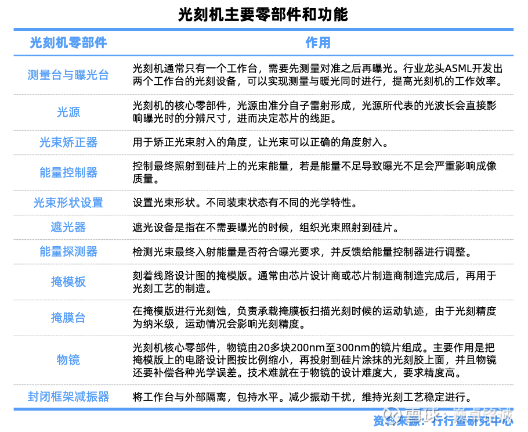Select the 光束矫正器 row label

68,142
